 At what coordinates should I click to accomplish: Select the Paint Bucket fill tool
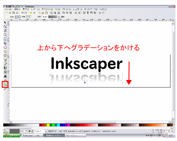click(5, 72)
